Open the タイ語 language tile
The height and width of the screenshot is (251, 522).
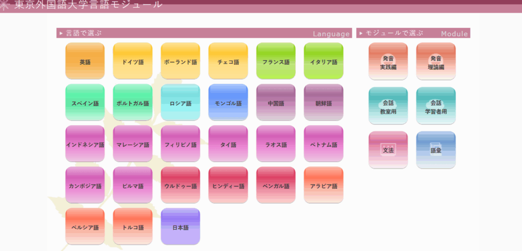point(228,144)
